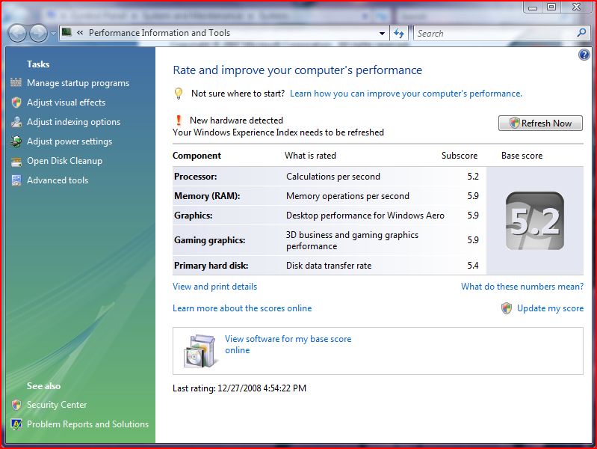Expand the recent pages arrow near Back

(53, 34)
